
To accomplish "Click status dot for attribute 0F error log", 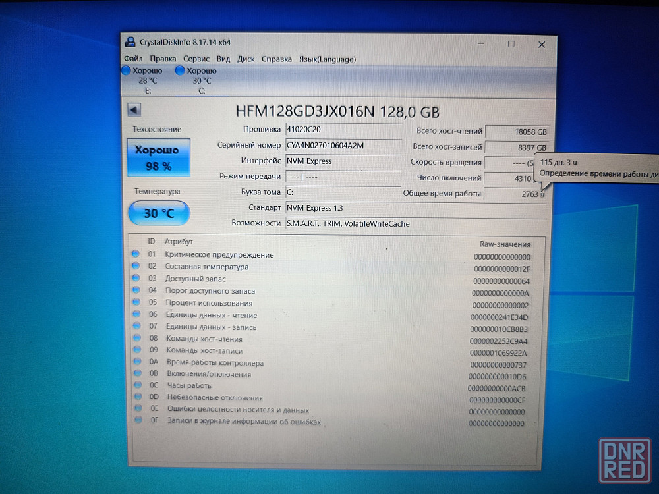I will pos(138,420).
